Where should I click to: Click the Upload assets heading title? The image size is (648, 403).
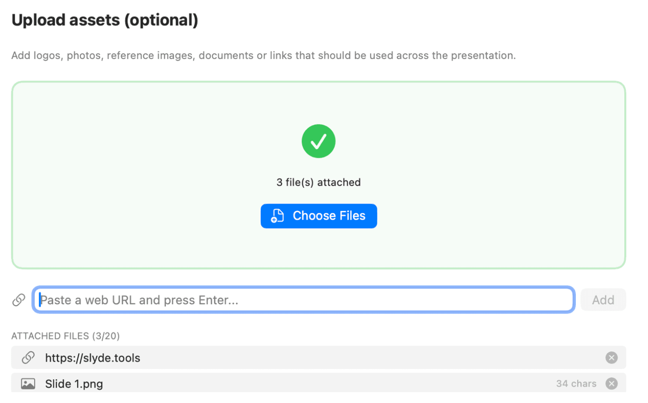coord(66,20)
